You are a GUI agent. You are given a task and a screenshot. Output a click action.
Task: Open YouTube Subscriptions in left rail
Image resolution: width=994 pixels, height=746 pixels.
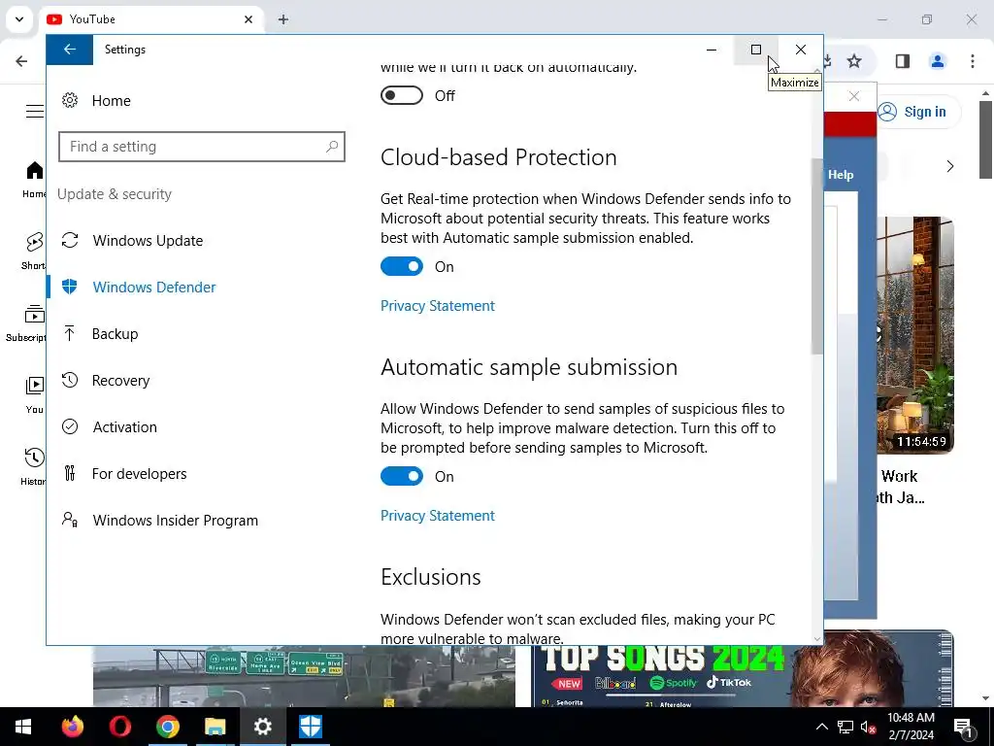[x=26, y=322]
